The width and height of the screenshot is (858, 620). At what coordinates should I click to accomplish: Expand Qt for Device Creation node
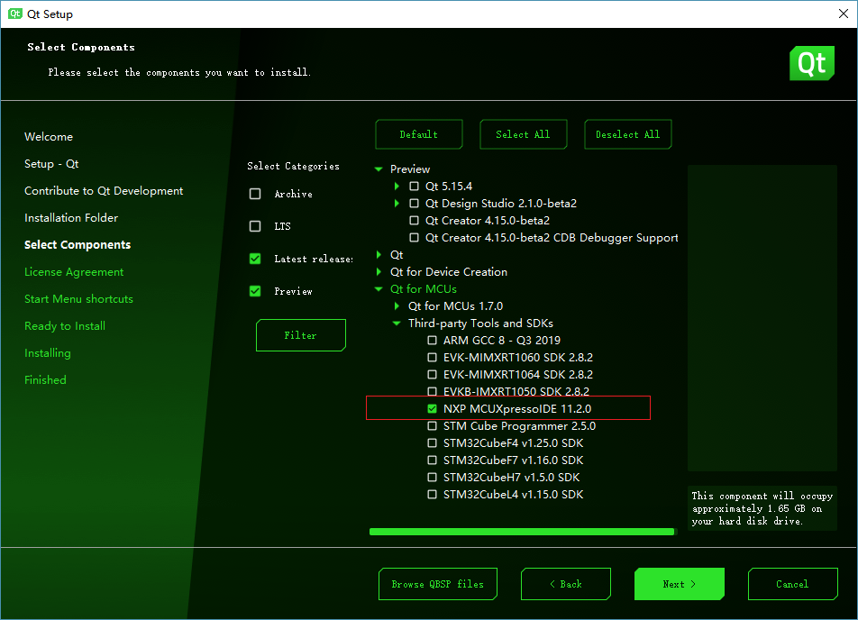tap(379, 271)
